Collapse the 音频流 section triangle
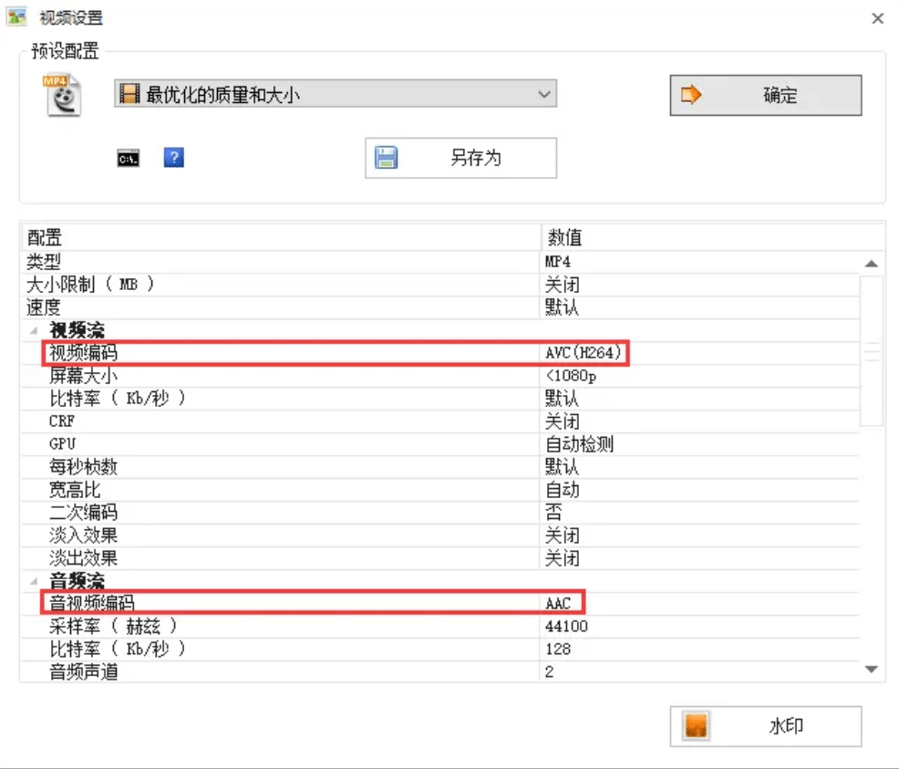This screenshot has height=769, width=899. point(35,581)
